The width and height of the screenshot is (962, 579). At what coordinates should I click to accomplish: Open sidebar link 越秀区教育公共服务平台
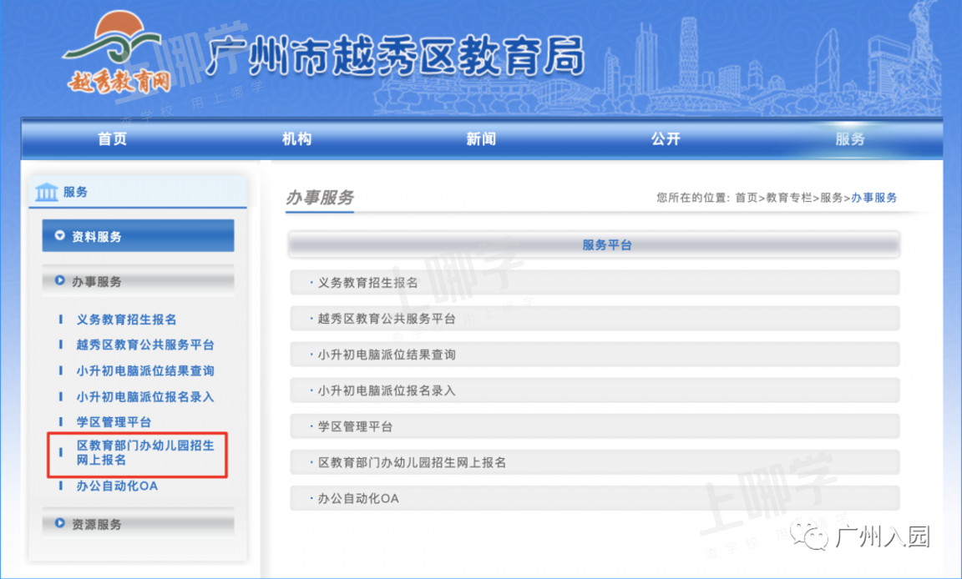point(145,345)
